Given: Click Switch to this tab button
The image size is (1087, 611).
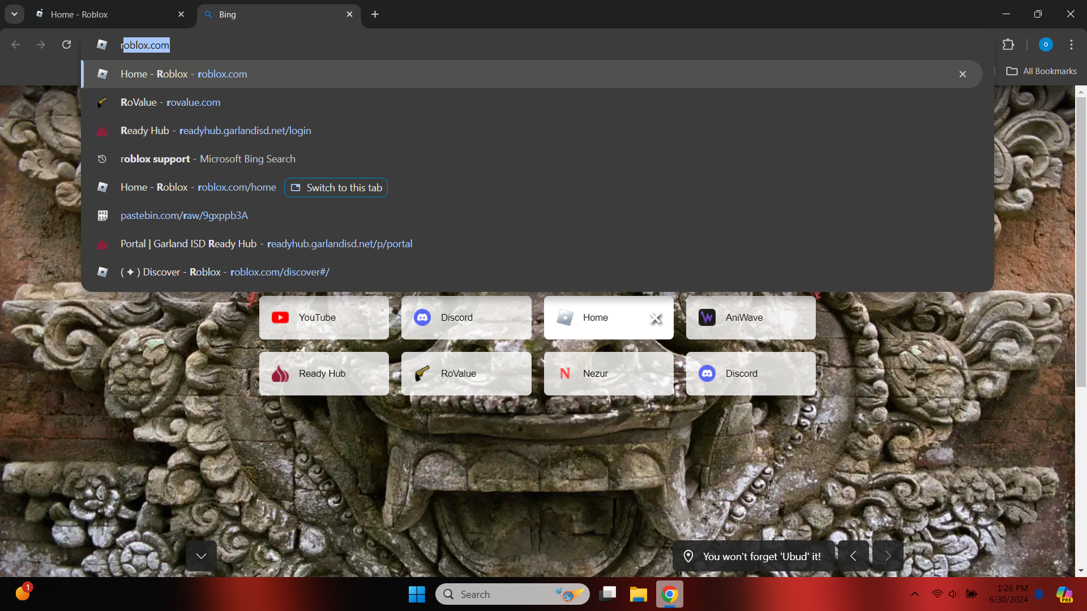Looking at the screenshot, I should pos(336,188).
